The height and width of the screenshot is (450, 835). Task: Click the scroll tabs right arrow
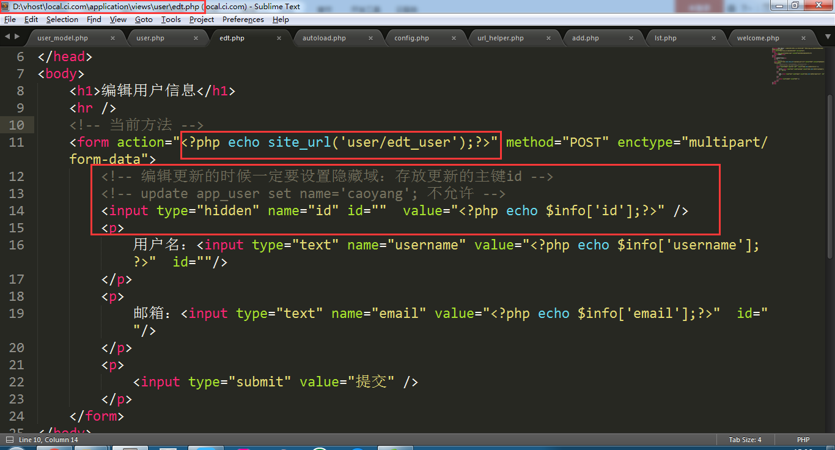point(17,37)
